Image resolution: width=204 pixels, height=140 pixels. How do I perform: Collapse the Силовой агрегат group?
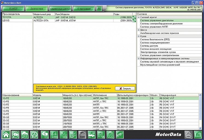click(139, 17)
